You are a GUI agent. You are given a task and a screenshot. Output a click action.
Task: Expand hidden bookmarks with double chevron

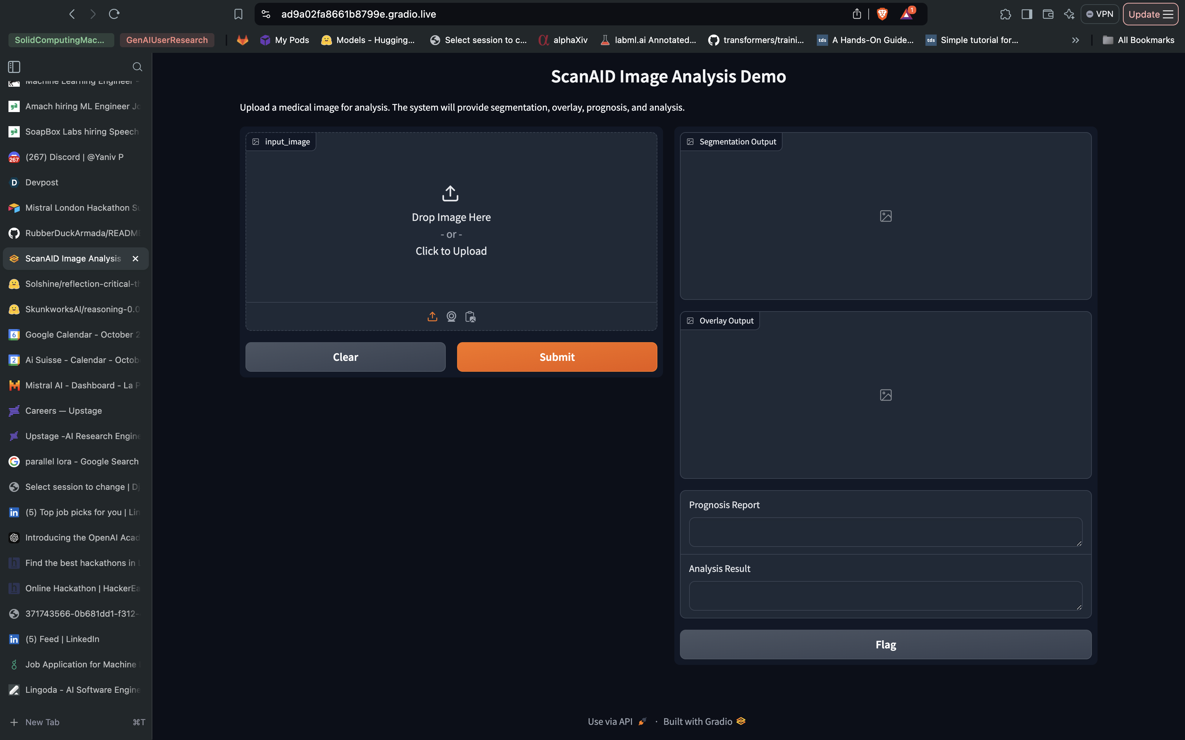tap(1075, 40)
